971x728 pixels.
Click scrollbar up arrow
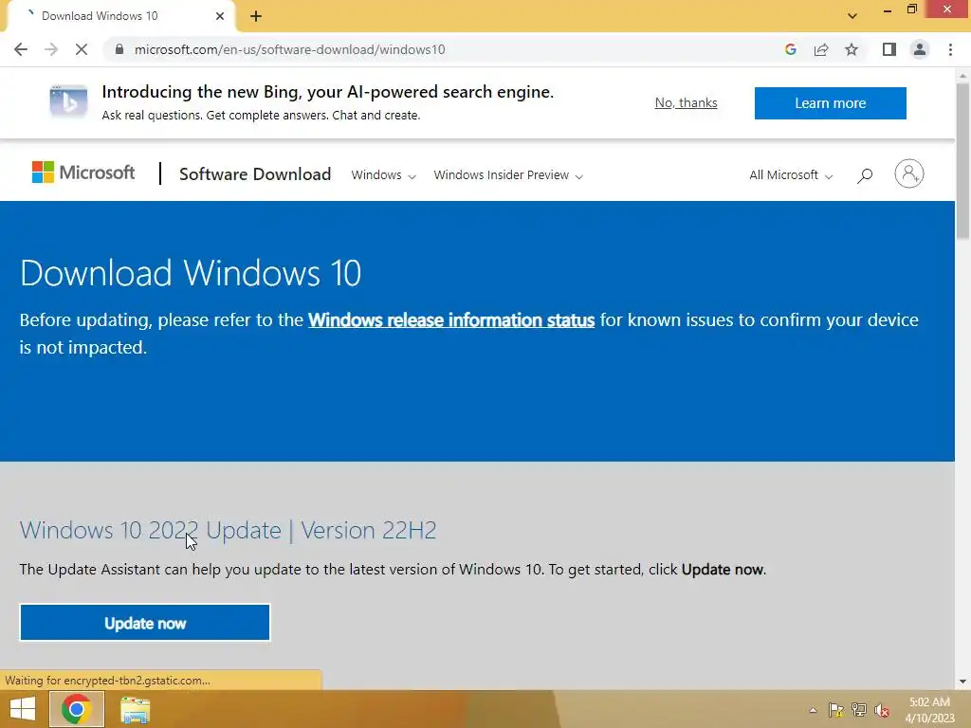pyautogui.click(x=963, y=75)
